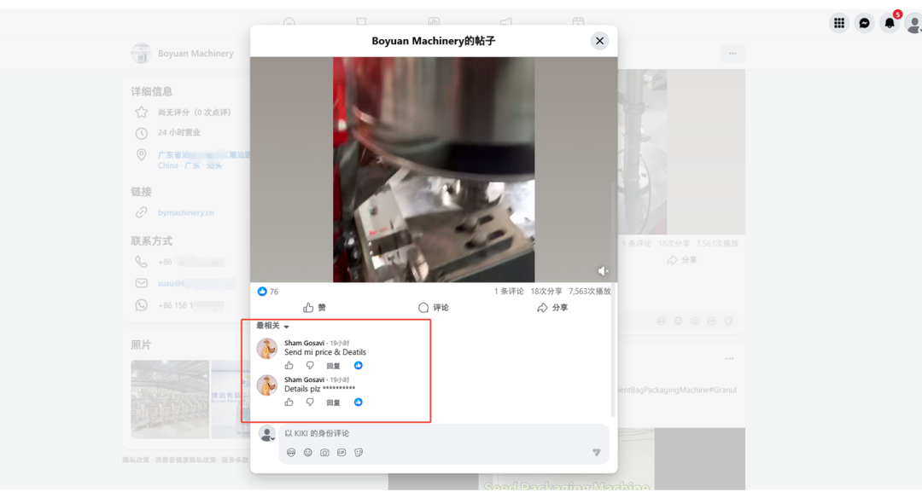Click Sham Gosavi's avatar on the second comment
The width and height of the screenshot is (922, 492).
click(267, 385)
